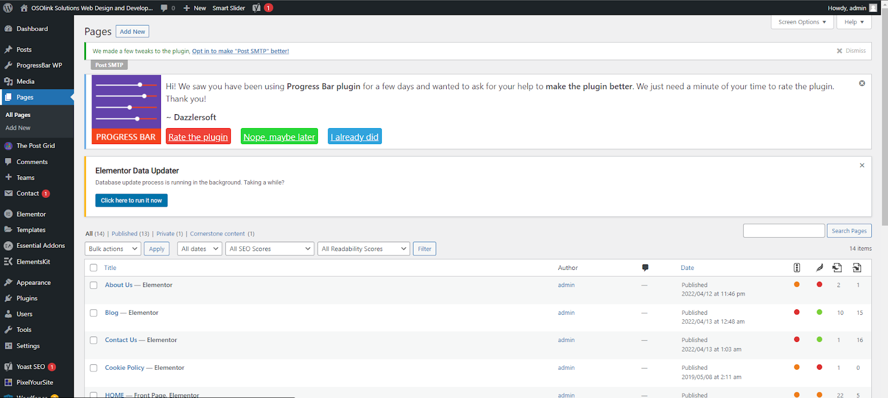Open the Howdy, admin account menu
Image resolution: width=888 pixels, height=398 pixels.
pos(852,8)
